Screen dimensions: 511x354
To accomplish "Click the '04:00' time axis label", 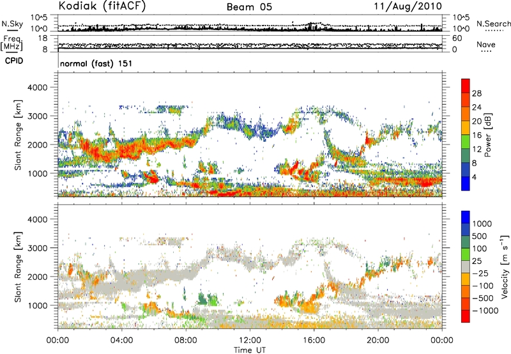I will pos(122,341).
